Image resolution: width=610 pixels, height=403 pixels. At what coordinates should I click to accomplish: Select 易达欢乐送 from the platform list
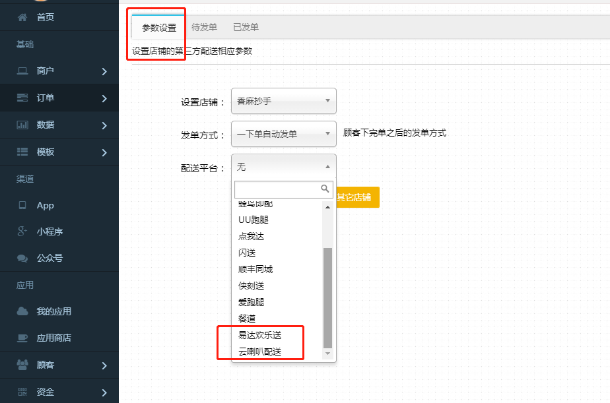pyautogui.click(x=259, y=335)
